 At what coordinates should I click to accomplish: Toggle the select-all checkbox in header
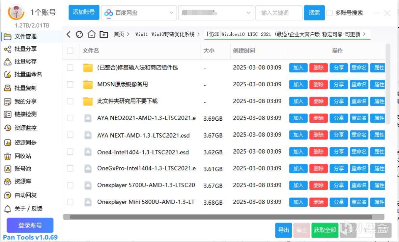click(x=70, y=51)
